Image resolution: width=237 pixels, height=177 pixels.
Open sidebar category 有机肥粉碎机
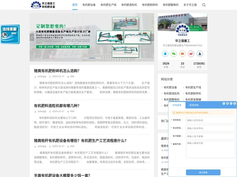193,93
